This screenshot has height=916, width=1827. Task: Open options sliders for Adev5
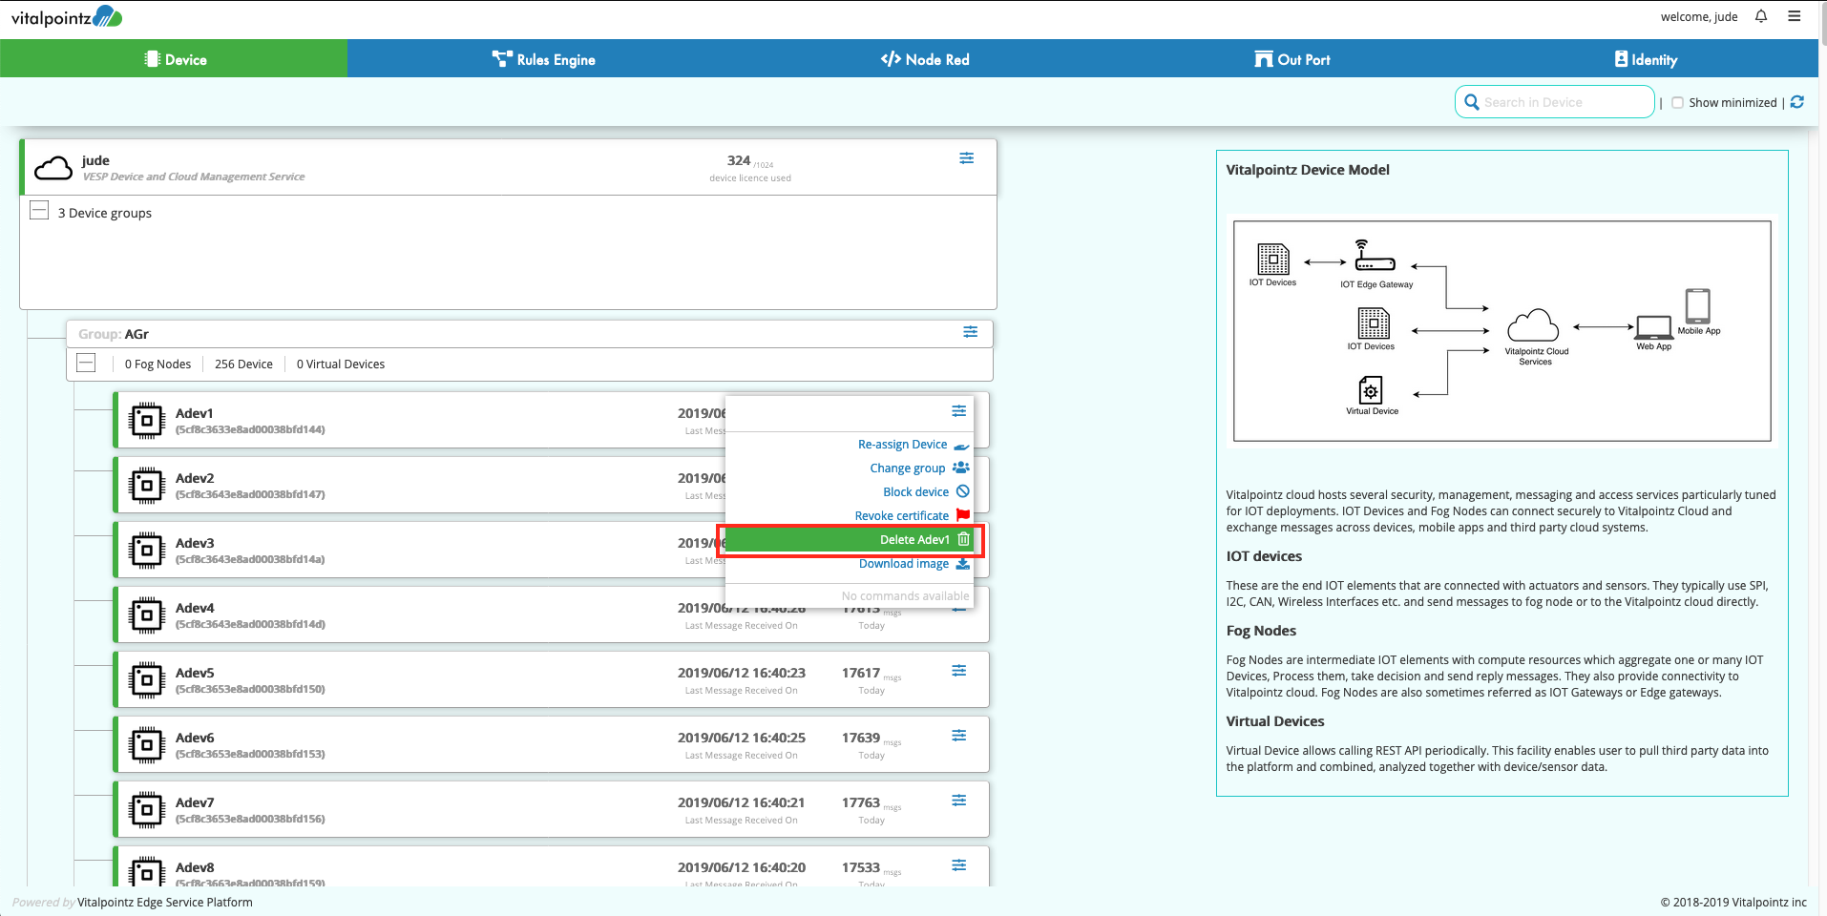(959, 671)
